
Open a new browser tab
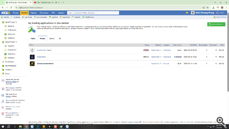(63, 2)
